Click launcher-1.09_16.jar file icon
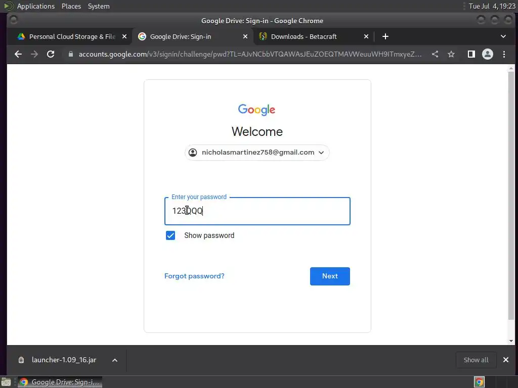The image size is (518, 388). point(21,360)
